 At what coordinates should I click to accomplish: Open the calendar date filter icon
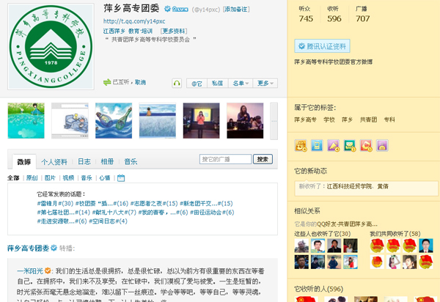pos(121,177)
